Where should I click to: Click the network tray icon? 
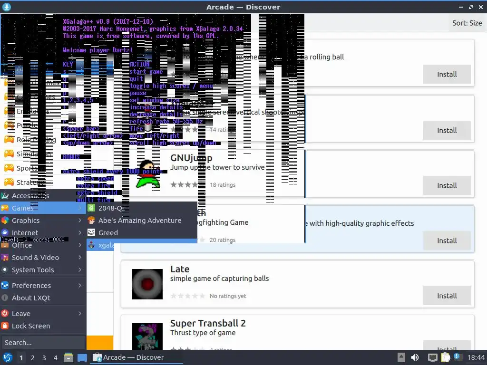point(432,357)
